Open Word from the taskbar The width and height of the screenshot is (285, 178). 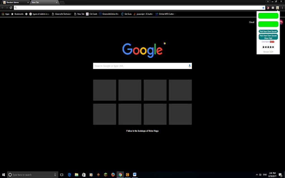(x=135, y=175)
